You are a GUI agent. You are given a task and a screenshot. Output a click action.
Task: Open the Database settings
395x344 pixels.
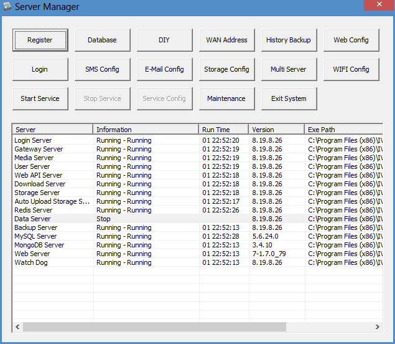point(103,40)
